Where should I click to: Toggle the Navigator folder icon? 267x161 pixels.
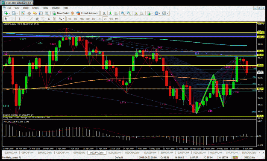click(35, 13)
